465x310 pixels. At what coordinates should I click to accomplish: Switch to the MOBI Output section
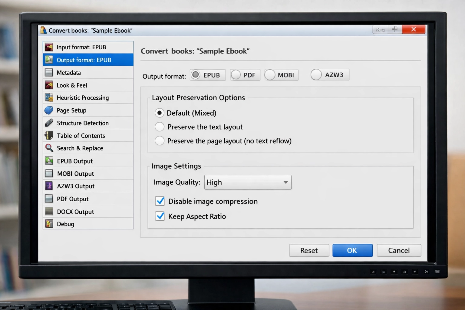point(88,173)
